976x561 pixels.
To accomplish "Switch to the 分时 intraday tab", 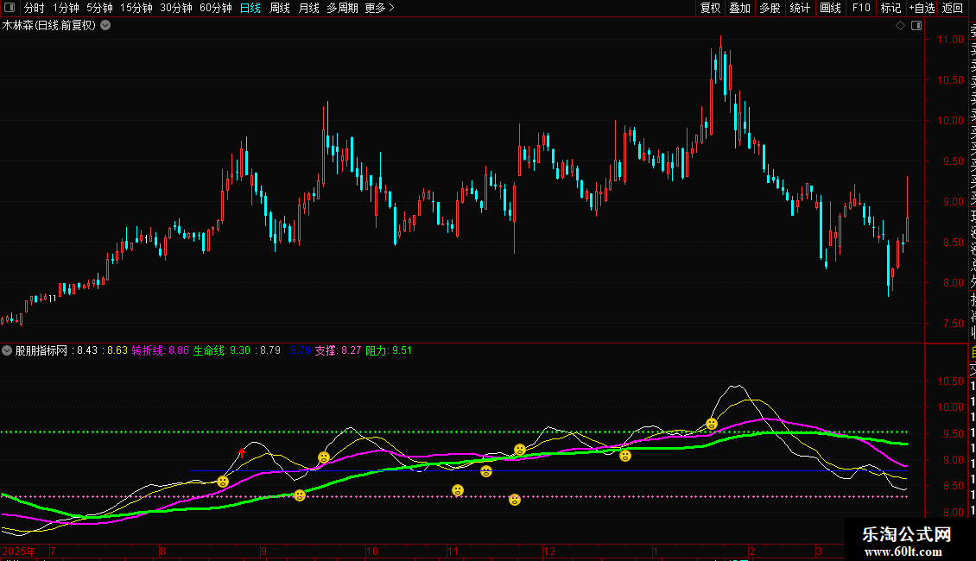I will click(x=35, y=8).
